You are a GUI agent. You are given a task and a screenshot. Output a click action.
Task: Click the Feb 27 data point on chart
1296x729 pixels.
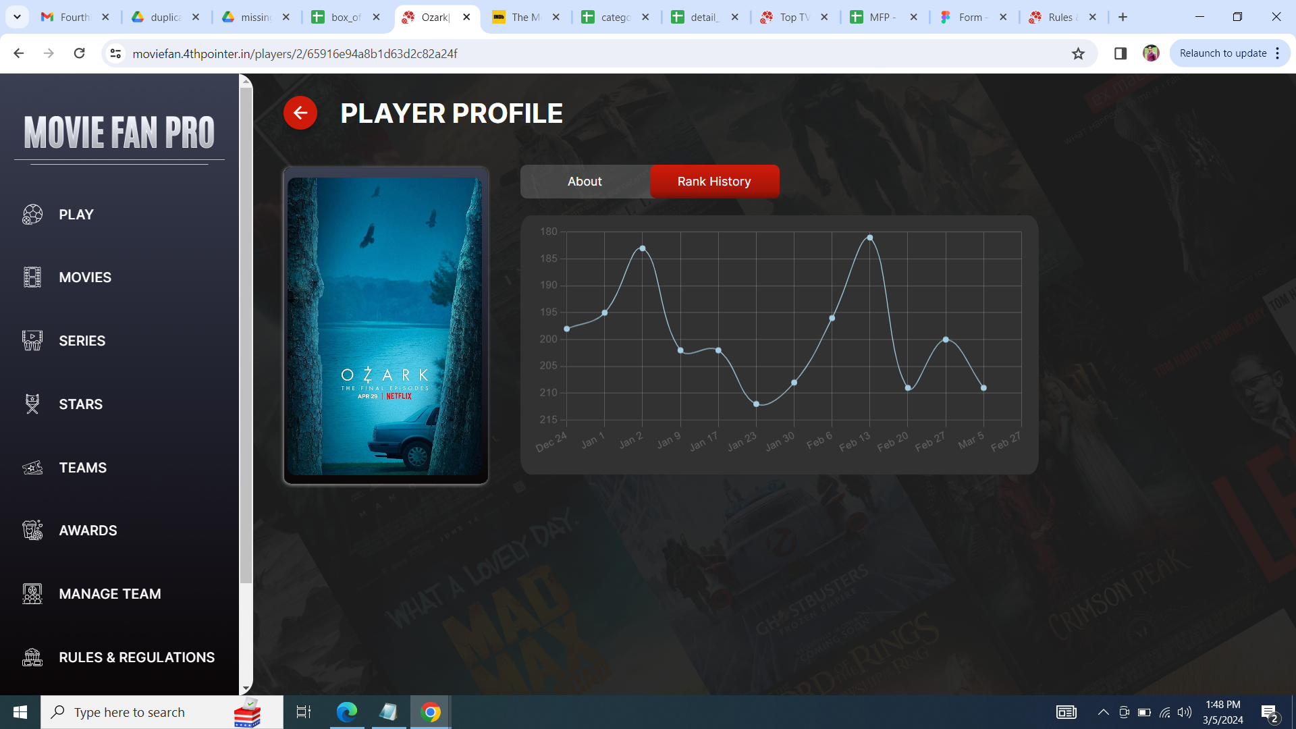coord(946,340)
